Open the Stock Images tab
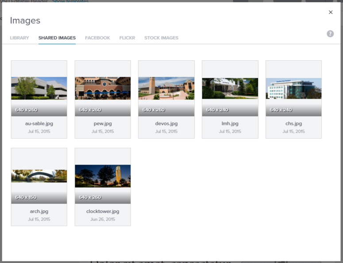This screenshot has width=343, height=263. coord(161,38)
